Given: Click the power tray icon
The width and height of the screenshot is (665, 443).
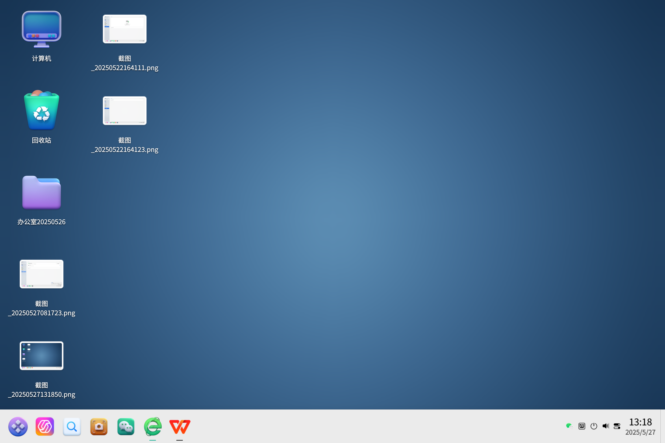Looking at the screenshot, I should click(x=594, y=426).
